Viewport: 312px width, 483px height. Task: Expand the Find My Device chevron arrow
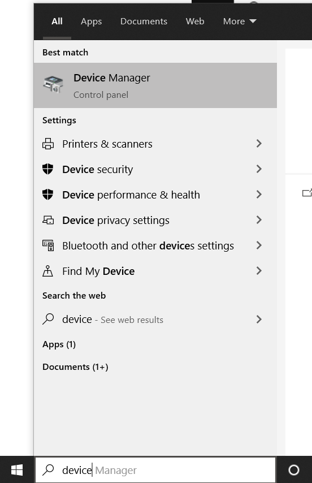pyautogui.click(x=259, y=271)
